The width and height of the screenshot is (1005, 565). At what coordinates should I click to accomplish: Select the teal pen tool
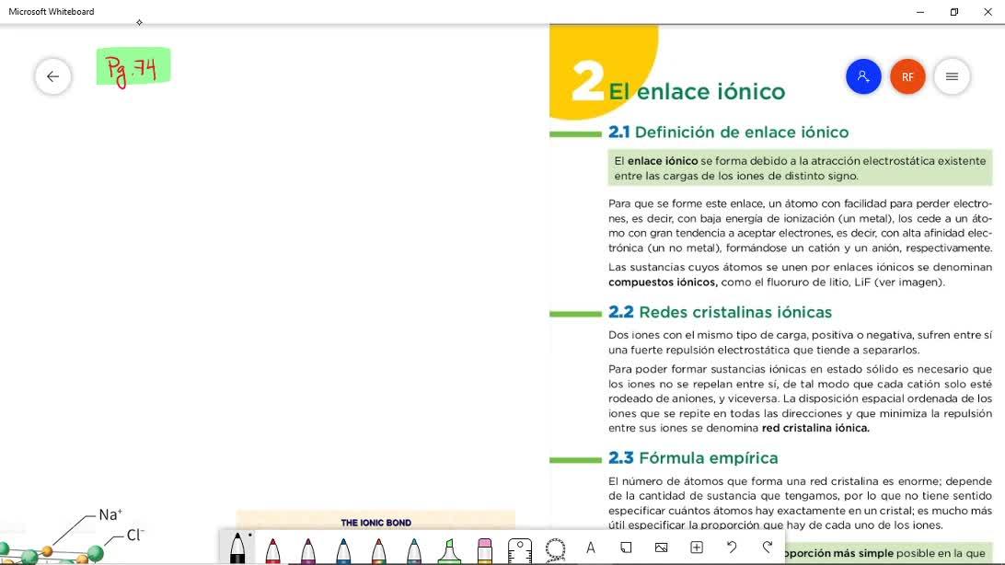point(414,551)
